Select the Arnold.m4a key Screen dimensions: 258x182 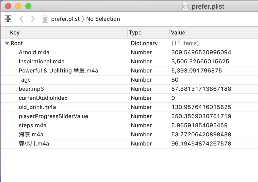(34, 52)
